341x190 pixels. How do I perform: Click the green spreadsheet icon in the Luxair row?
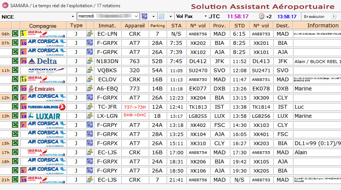click(15, 116)
